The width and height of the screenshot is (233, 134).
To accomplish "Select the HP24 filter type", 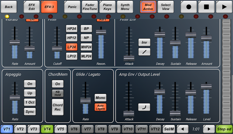I will pos(72,28).
